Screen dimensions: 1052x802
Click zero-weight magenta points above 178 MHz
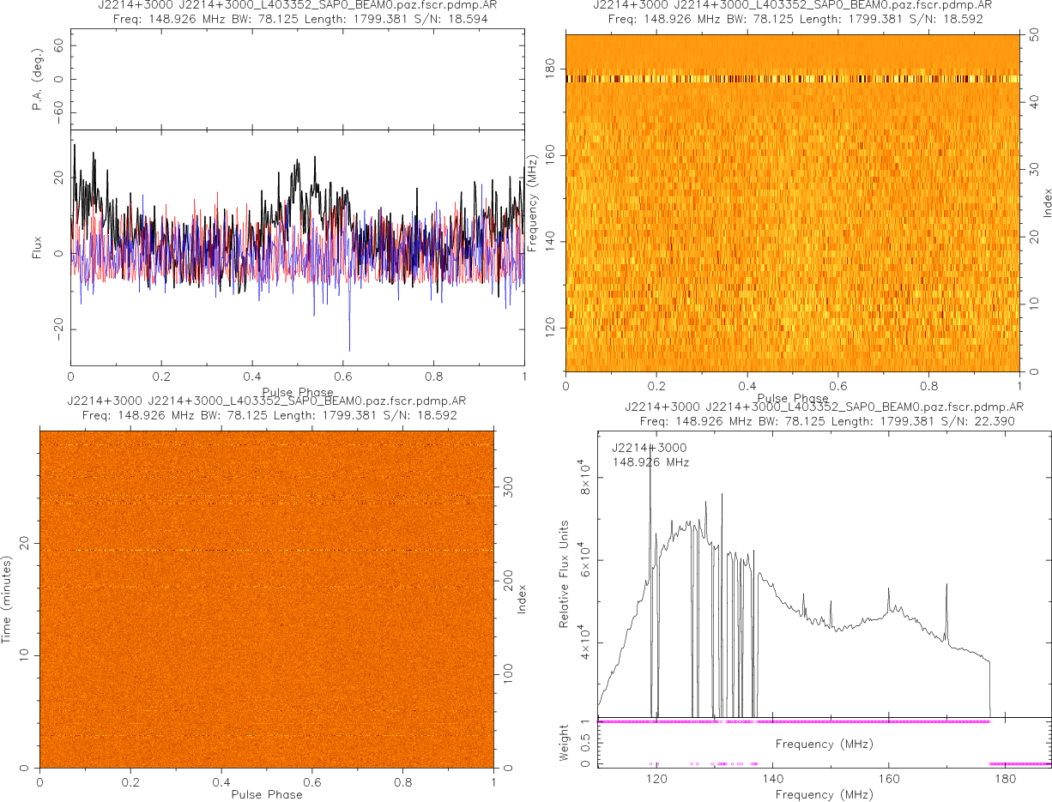coord(1019,763)
